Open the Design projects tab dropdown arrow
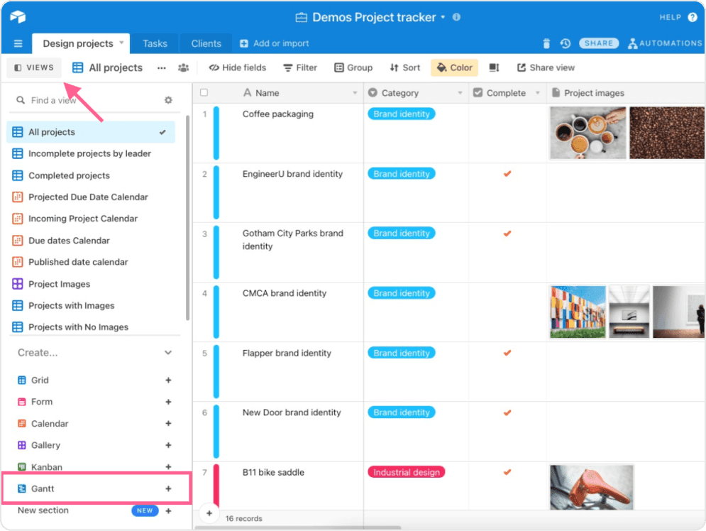This screenshot has width=706, height=531. (121, 43)
